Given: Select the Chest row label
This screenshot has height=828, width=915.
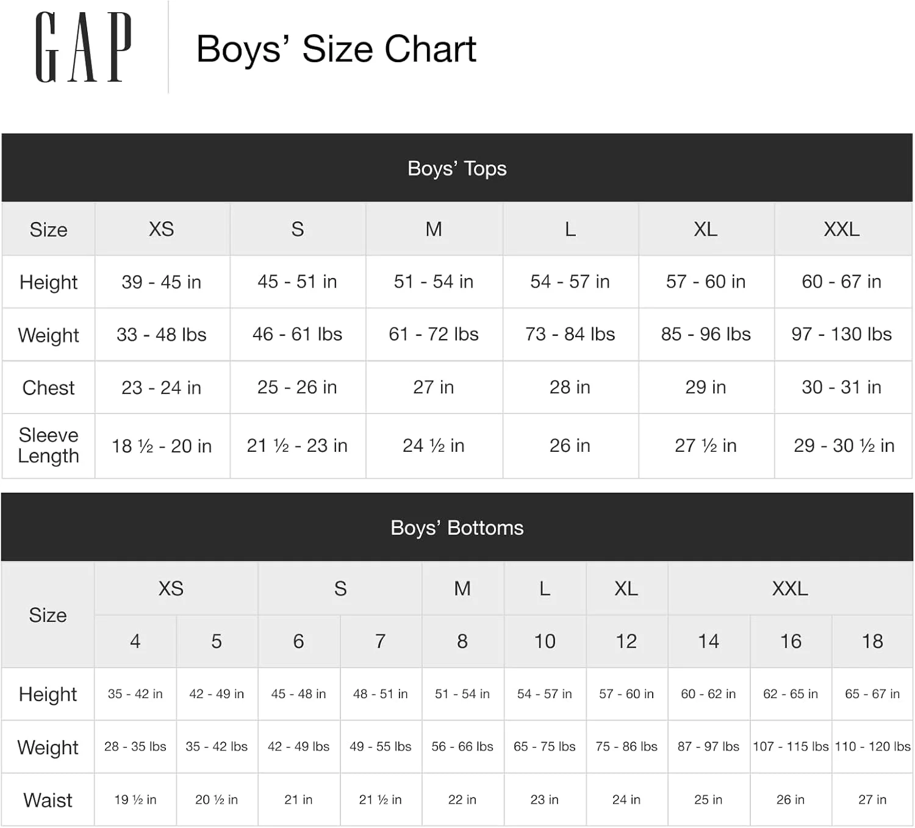Looking at the screenshot, I should coord(49,388).
